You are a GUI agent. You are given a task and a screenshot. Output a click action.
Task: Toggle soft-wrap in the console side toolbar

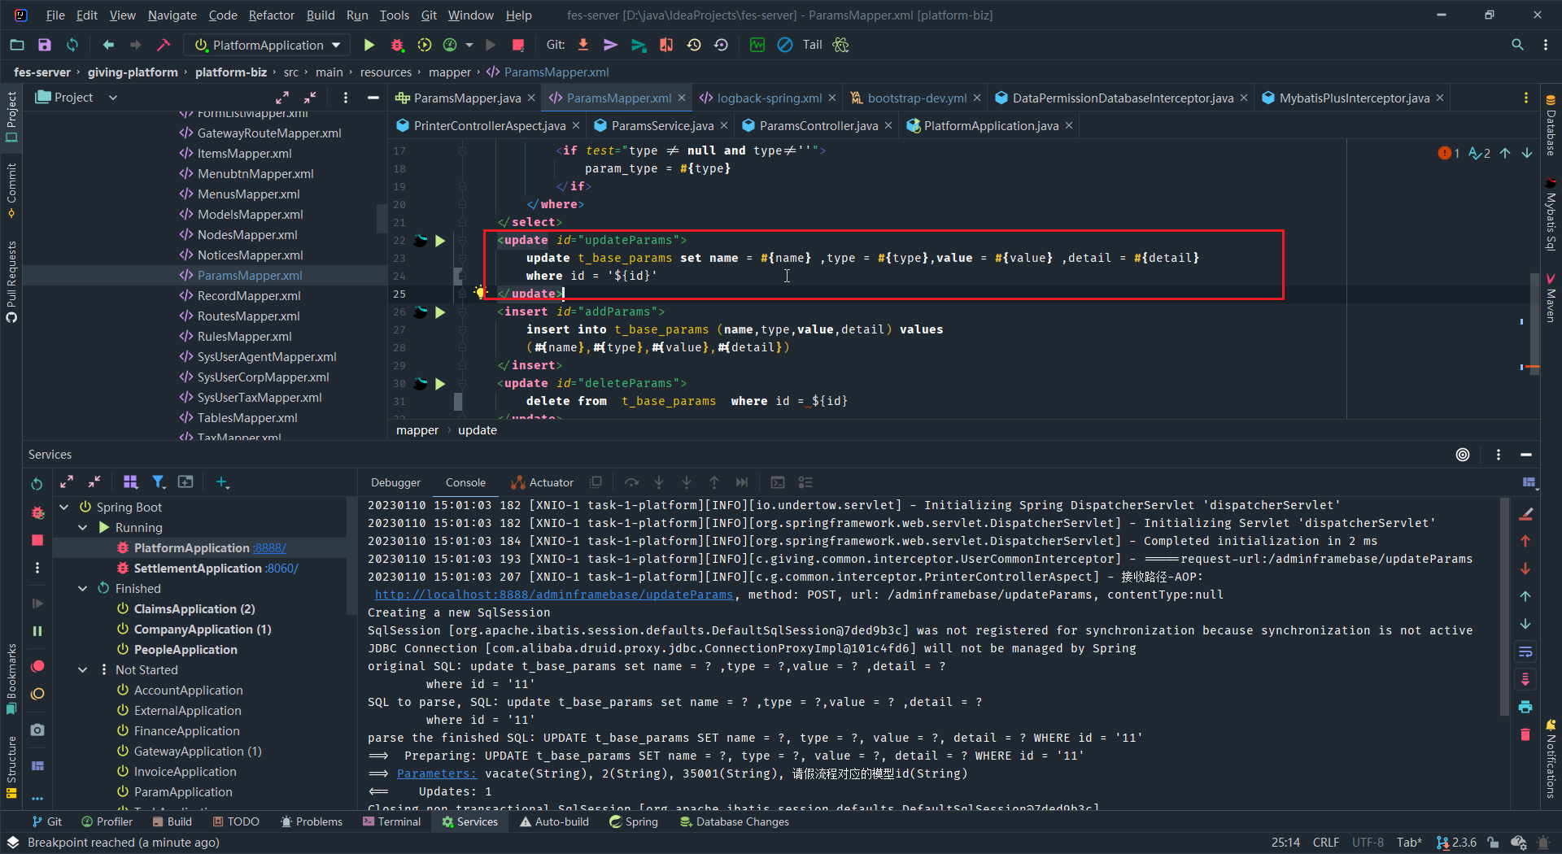click(x=1525, y=651)
